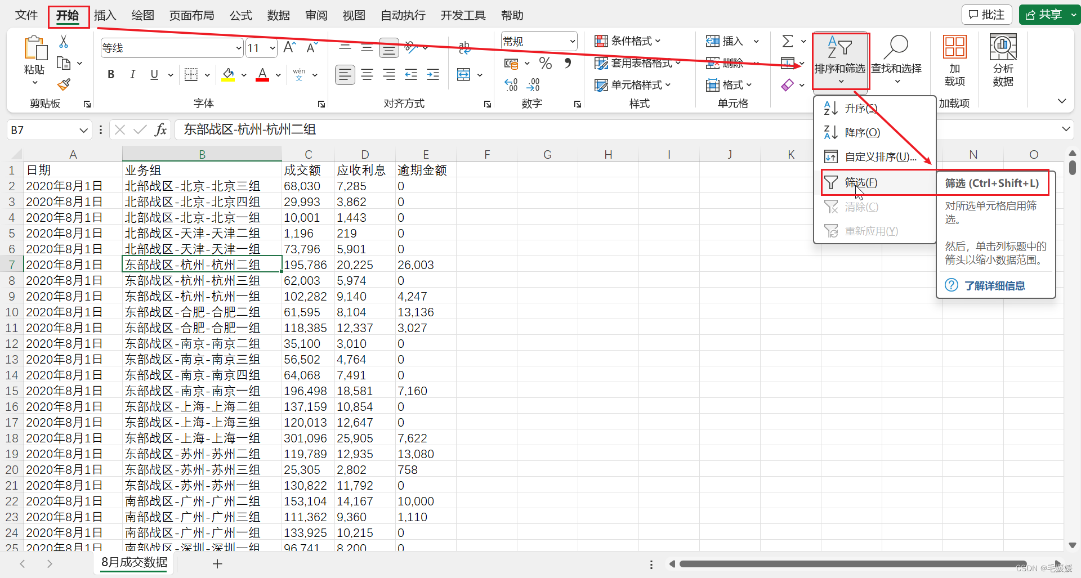Screen dimensions: 1081x578
Task: Switch to the 公式 formulas tab
Action: click(x=240, y=15)
